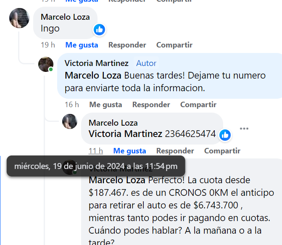Click the bold "Marcelo Loza" mention in the "Perfecto!" reply
282x245 pixels.
point(117,180)
